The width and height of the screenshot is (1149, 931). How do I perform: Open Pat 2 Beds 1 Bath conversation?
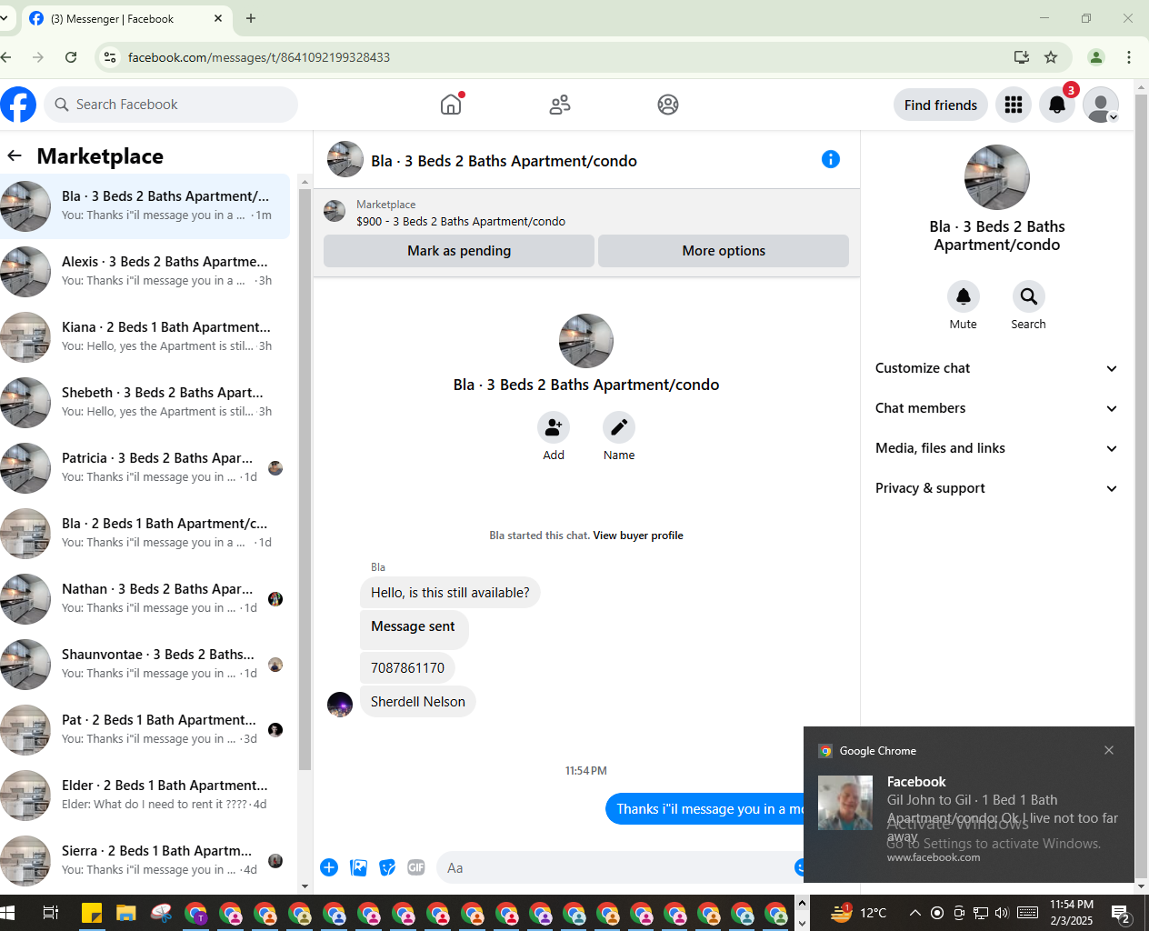point(145,729)
